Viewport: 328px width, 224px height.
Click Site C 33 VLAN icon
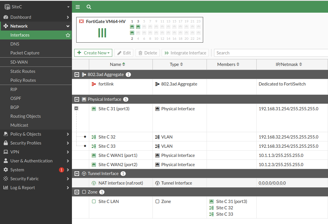pyautogui.click(x=94, y=146)
